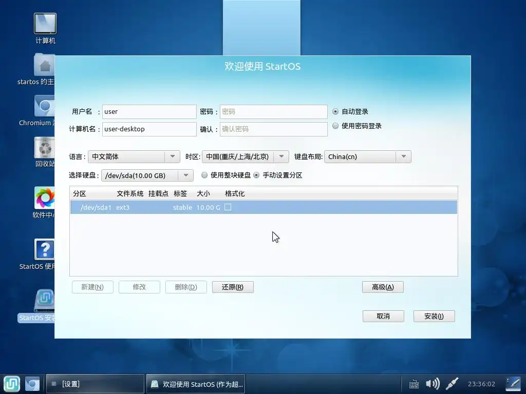Open the StartOS help question-mark icon

[44, 249]
